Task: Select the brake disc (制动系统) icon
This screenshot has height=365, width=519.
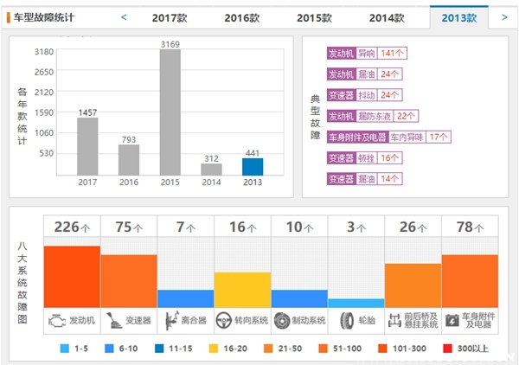Action: [282, 319]
